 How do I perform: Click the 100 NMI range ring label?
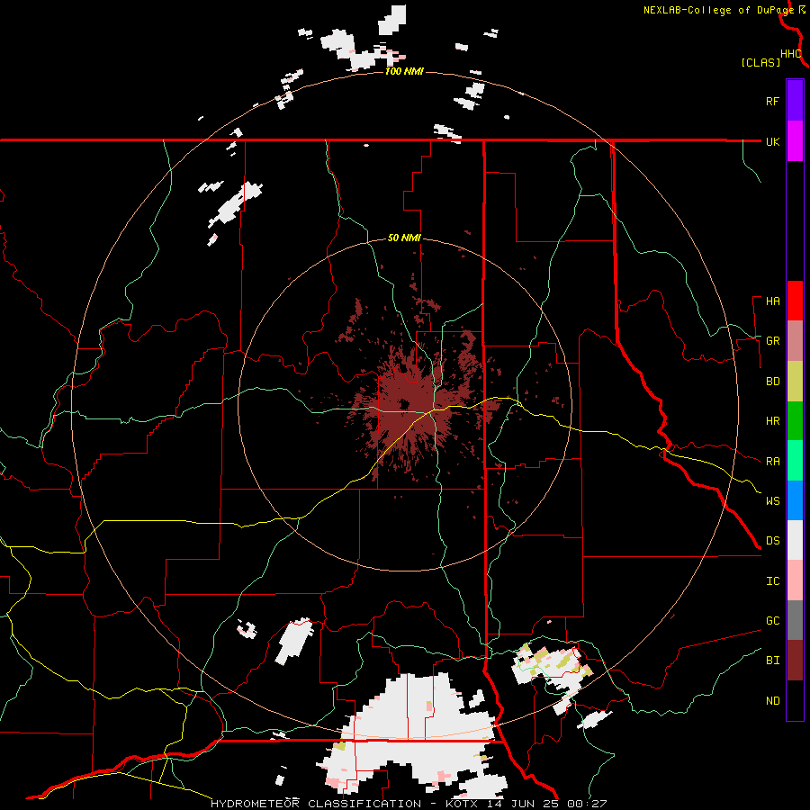pyautogui.click(x=404, y=71)
